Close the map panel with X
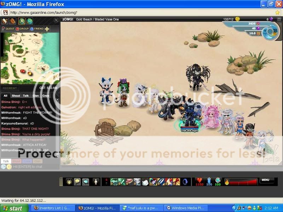This screenshot has width=283, height=212. point(56,20)
